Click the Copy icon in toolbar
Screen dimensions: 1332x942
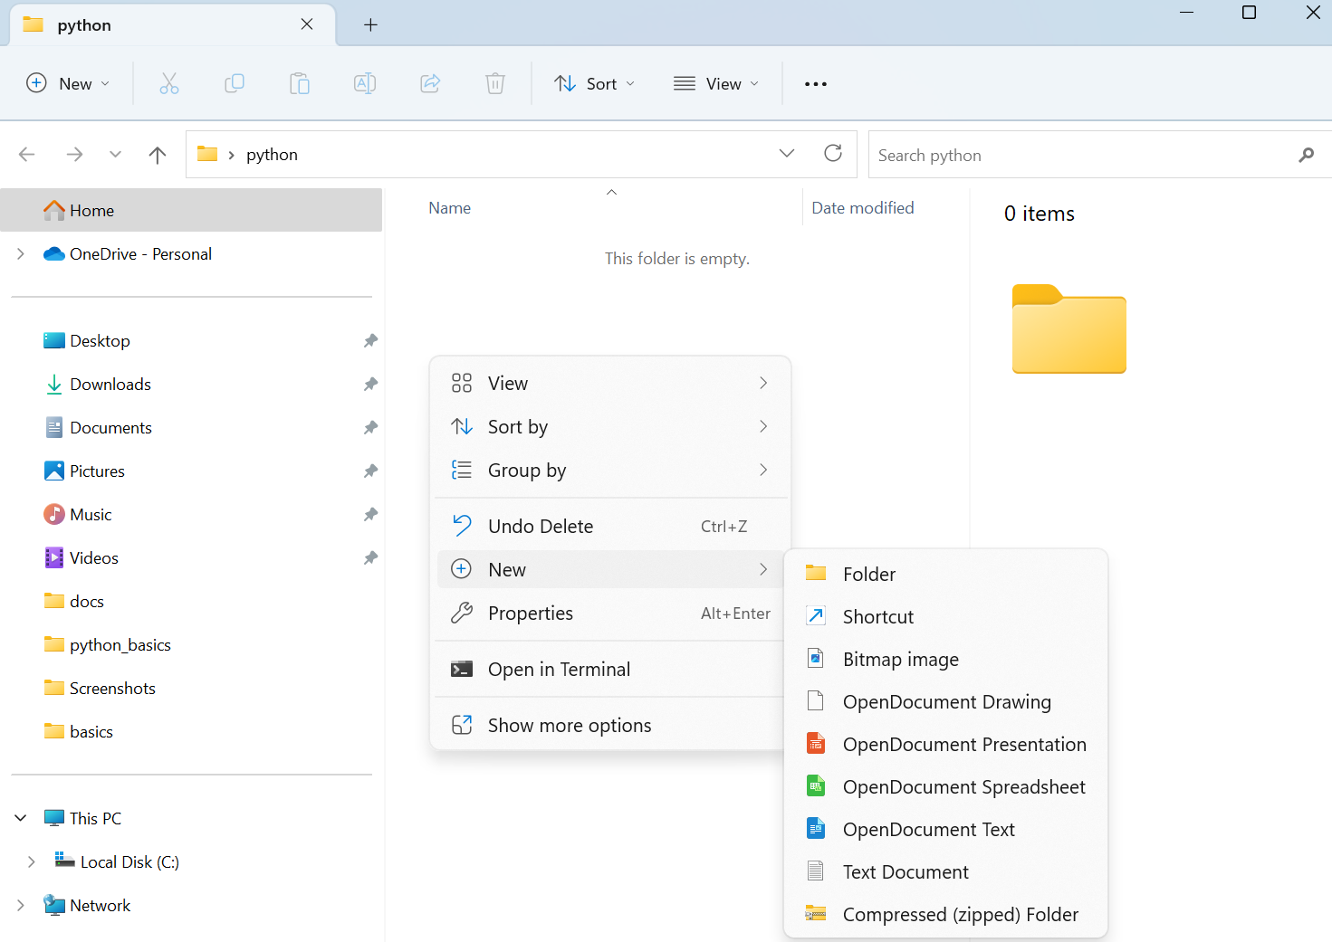pos(235,84)
